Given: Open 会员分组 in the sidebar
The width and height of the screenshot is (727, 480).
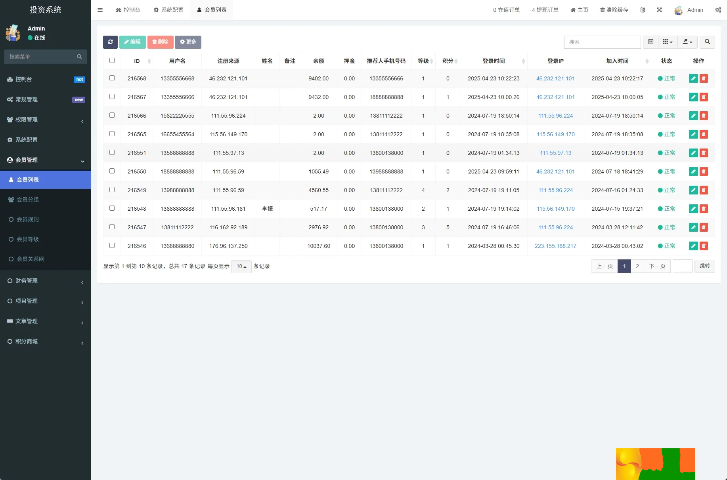Looking at the screenshot, I should click(x=28, y=200).
